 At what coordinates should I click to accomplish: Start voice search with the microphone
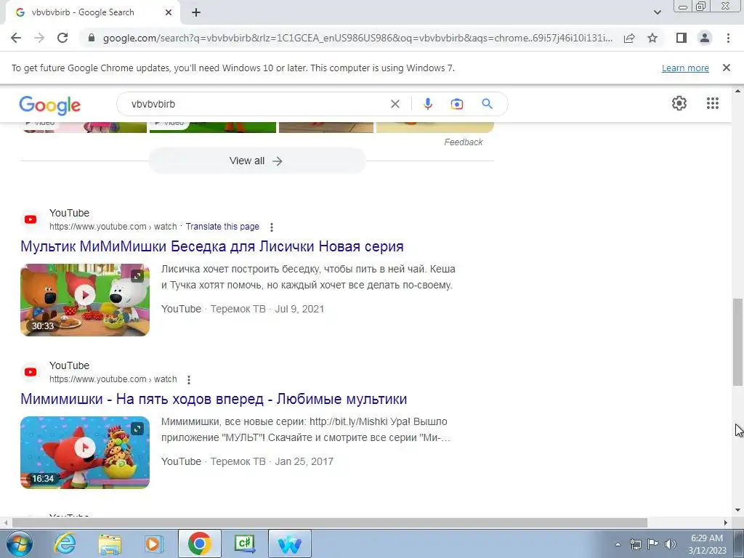click(x=427, y=104)
